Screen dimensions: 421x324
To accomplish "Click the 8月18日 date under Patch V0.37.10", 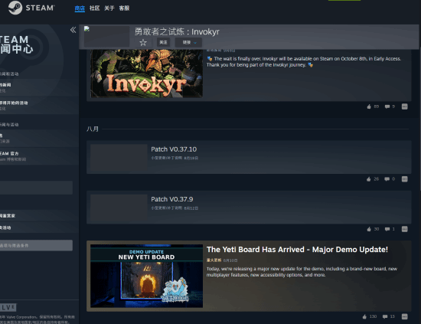I will [191, 158].
